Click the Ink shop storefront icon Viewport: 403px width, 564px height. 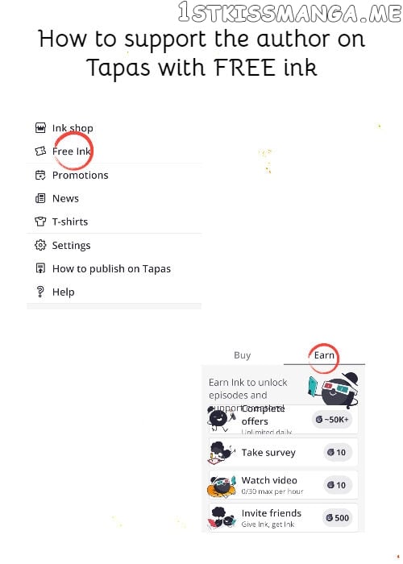tap(40, 127)
